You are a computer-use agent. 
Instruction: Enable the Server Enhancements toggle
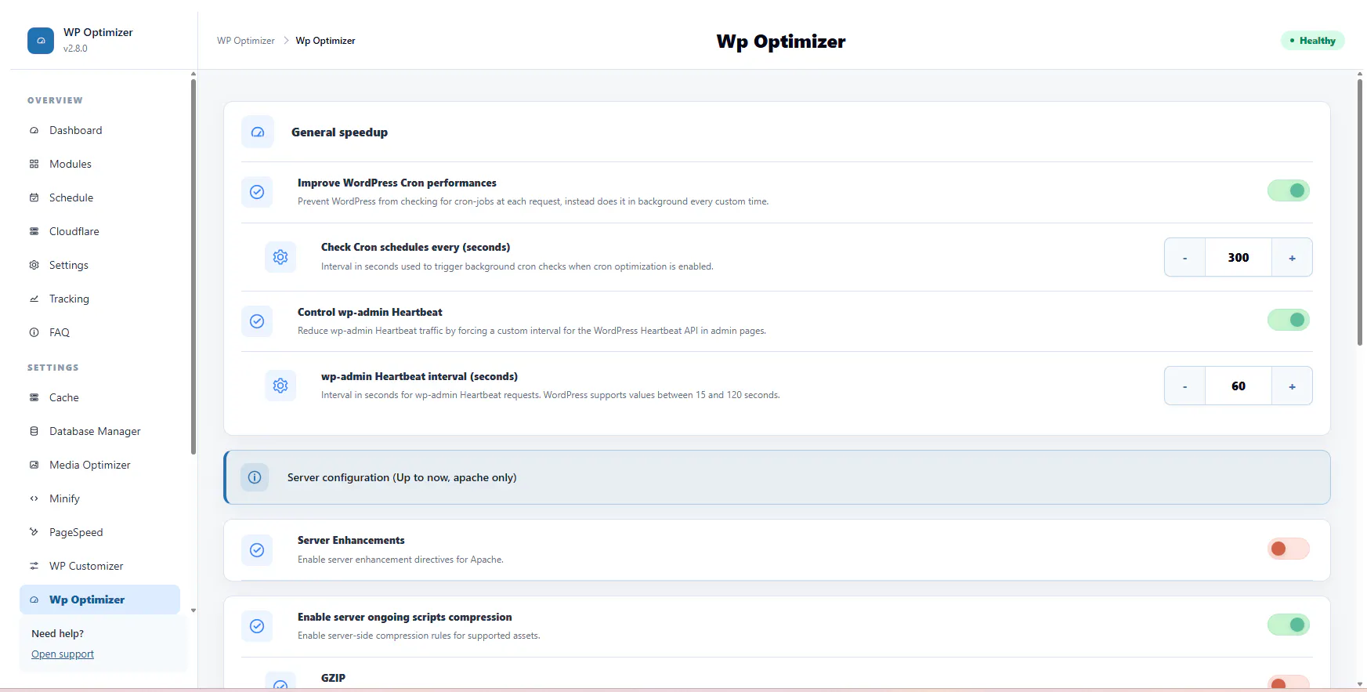click(x=1289, y=549)
